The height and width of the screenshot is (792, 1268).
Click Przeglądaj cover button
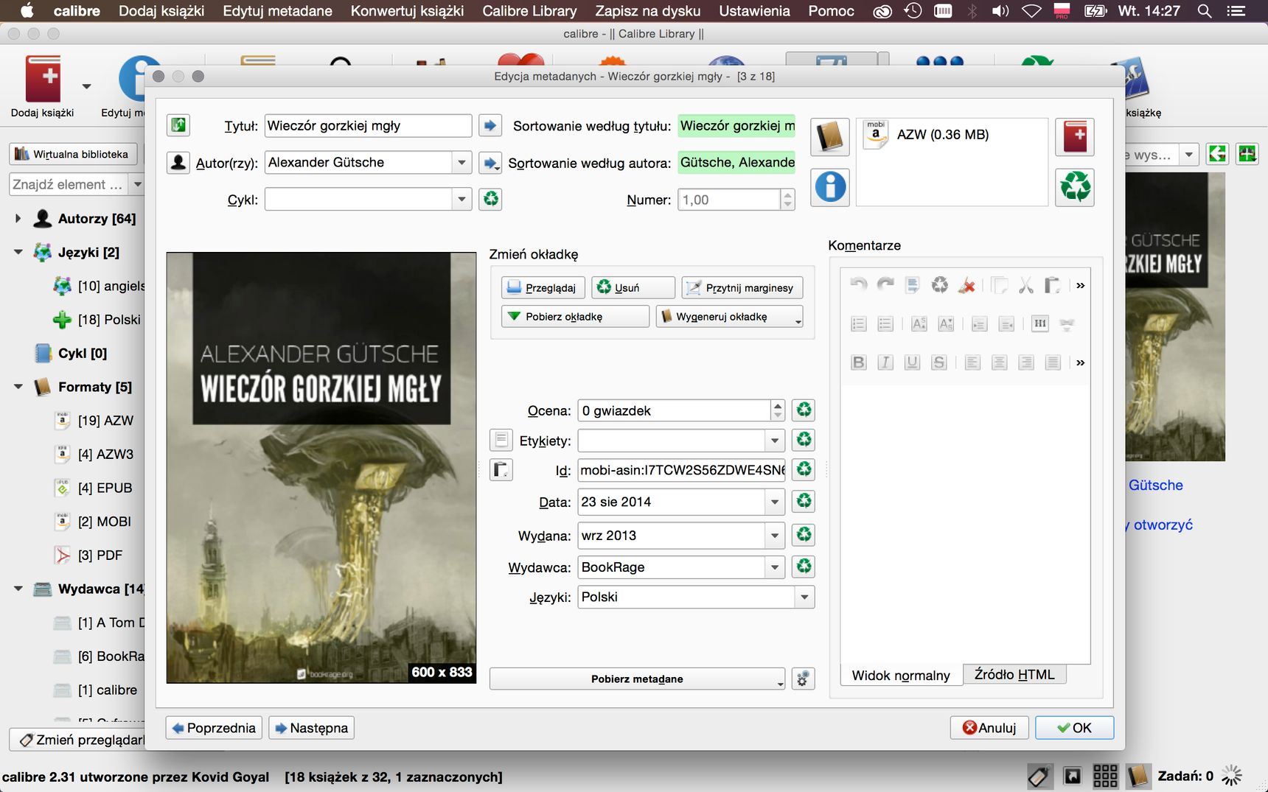(x=543, y=287)
